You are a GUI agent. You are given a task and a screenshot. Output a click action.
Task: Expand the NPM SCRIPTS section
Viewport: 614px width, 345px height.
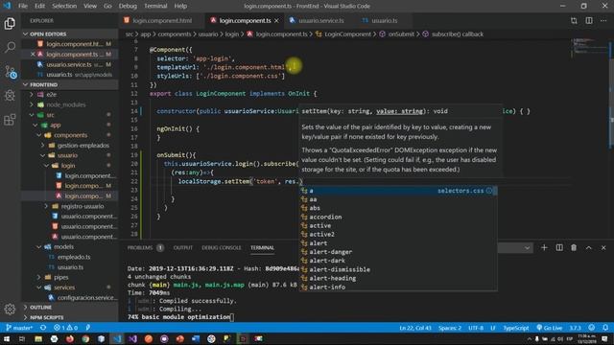click(x=70, y=317)
